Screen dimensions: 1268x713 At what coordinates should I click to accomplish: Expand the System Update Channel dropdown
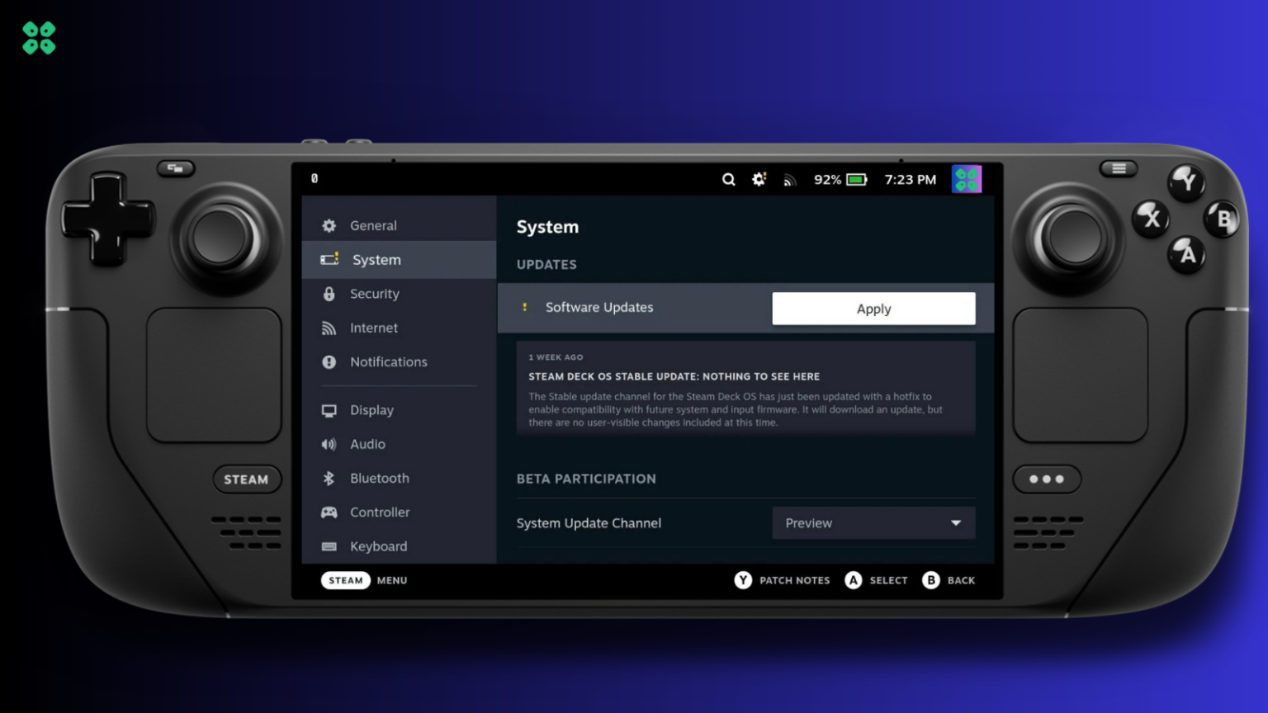click(873, 523)
